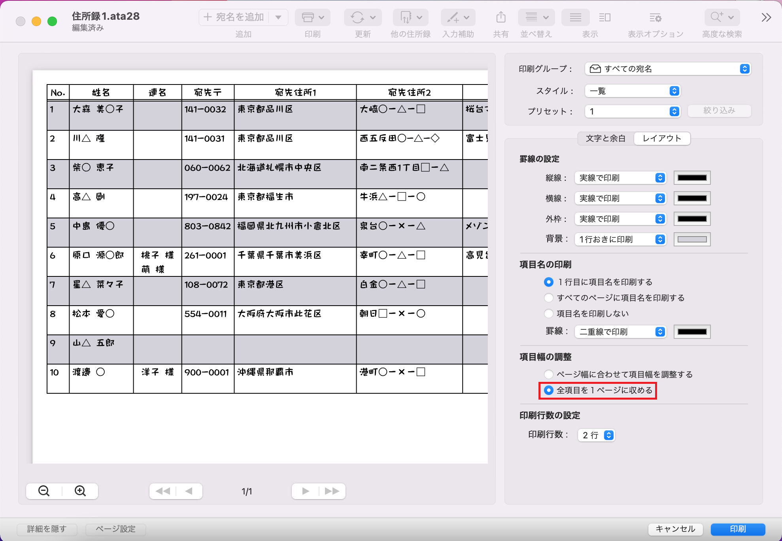The width and height of the screenshot is (782, 541).
Task: Click the blue 印刷 print button
Action: 737,529
